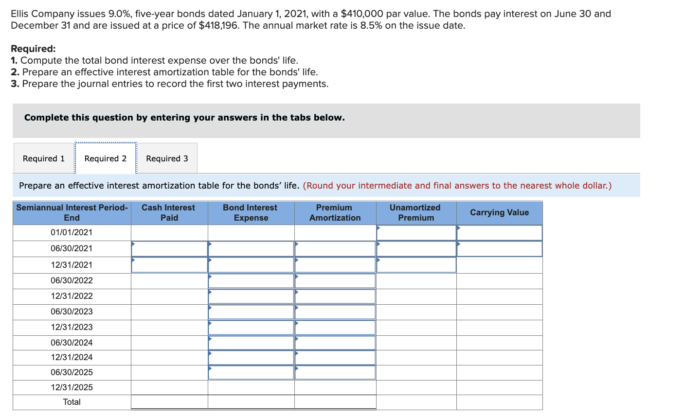Select Cash Interest Paid cell for 12/31/2021
Screen dimensions: 685x416
[169, 265]
